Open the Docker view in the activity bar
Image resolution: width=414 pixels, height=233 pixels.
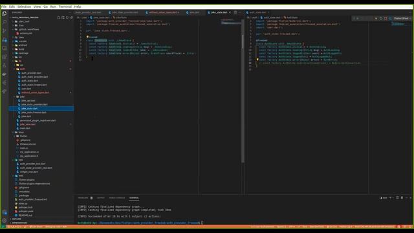coord(5,74)
